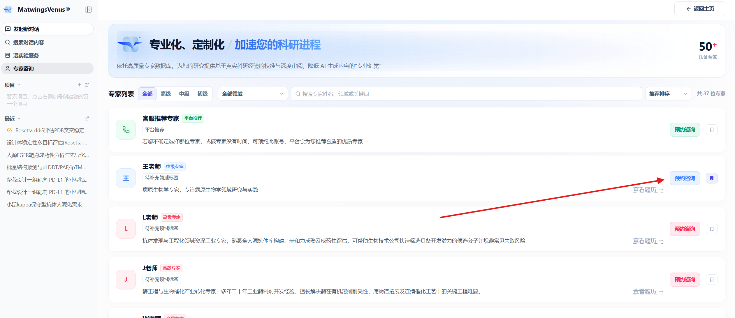The image size is (735, 318).
Task: Filter experts by 初级 tab
Action: [203, 94]
